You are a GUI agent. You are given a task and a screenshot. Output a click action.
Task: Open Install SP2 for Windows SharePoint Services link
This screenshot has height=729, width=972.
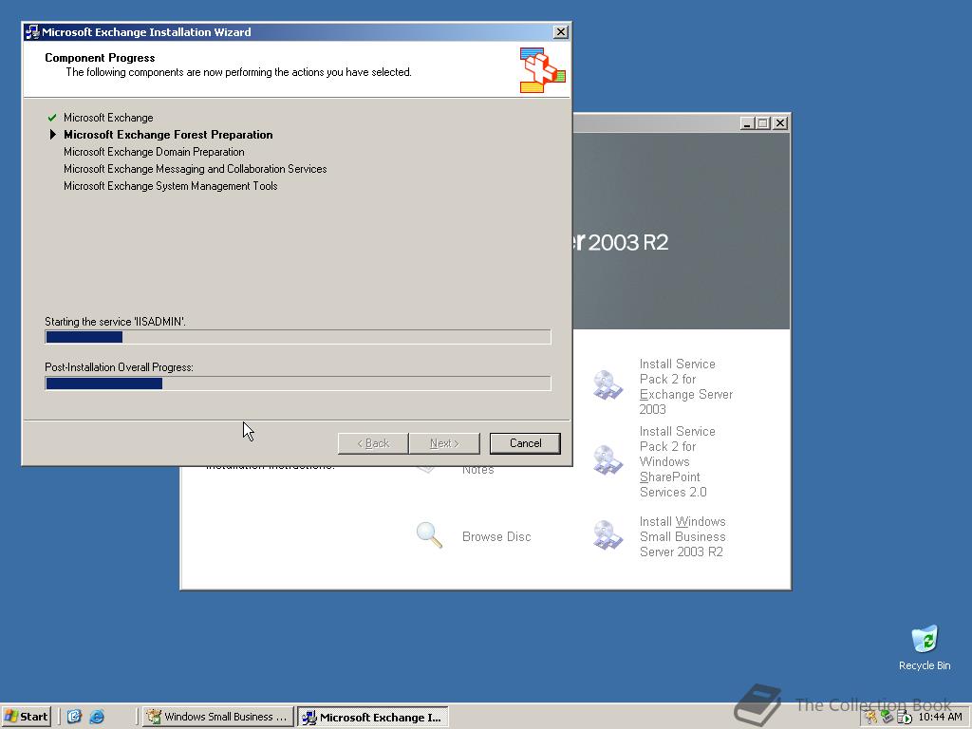click(x=677, y=462)
